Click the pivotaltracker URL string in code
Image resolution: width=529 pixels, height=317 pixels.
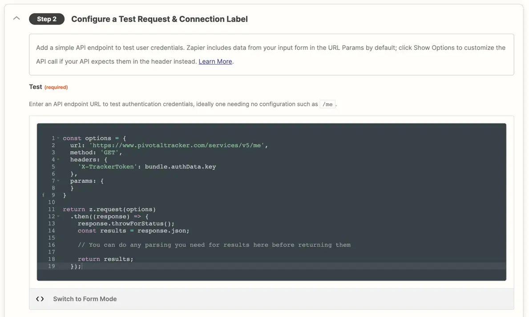(x=177, y=145)
